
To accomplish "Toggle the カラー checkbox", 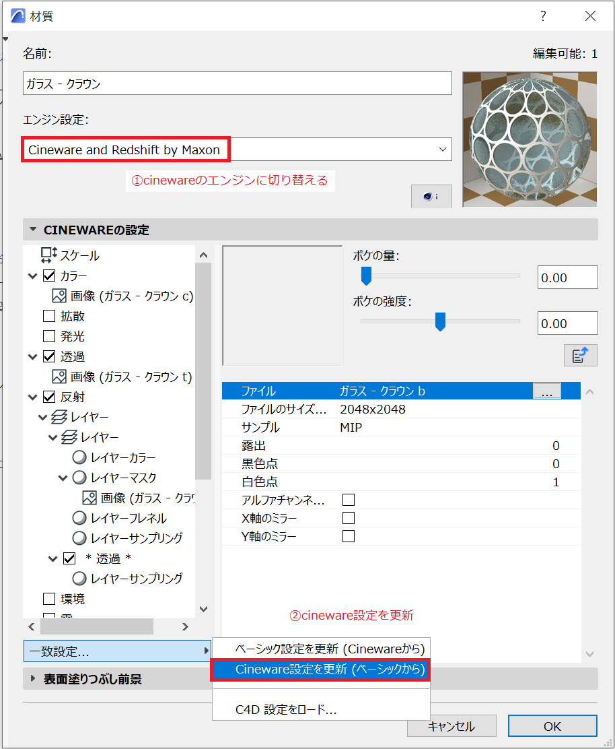I will (49, 275).
